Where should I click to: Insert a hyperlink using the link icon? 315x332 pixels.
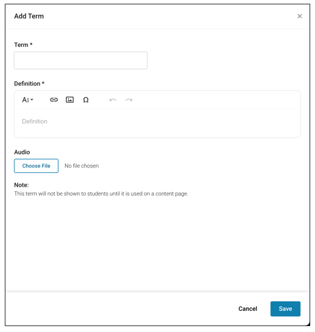[x=54, y=100]
